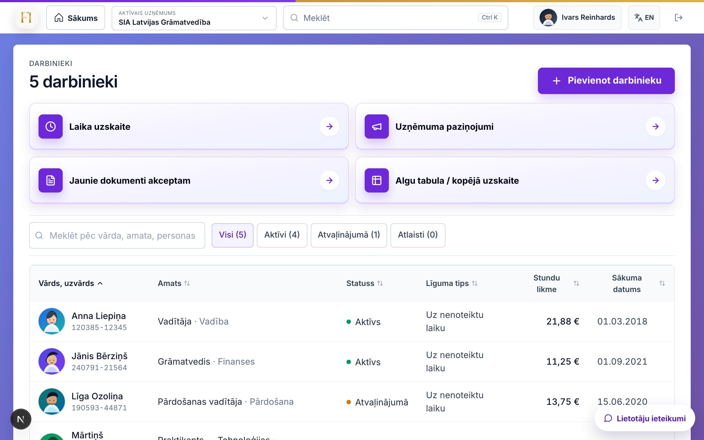Open Lietotāju ieteikumi feedback button

645,418
